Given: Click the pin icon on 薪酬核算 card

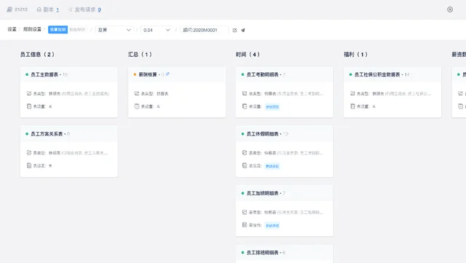Looking at the screenshot, I should [x=167, y=74].
